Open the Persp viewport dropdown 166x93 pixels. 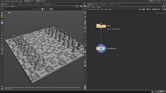tap(75, 12)
